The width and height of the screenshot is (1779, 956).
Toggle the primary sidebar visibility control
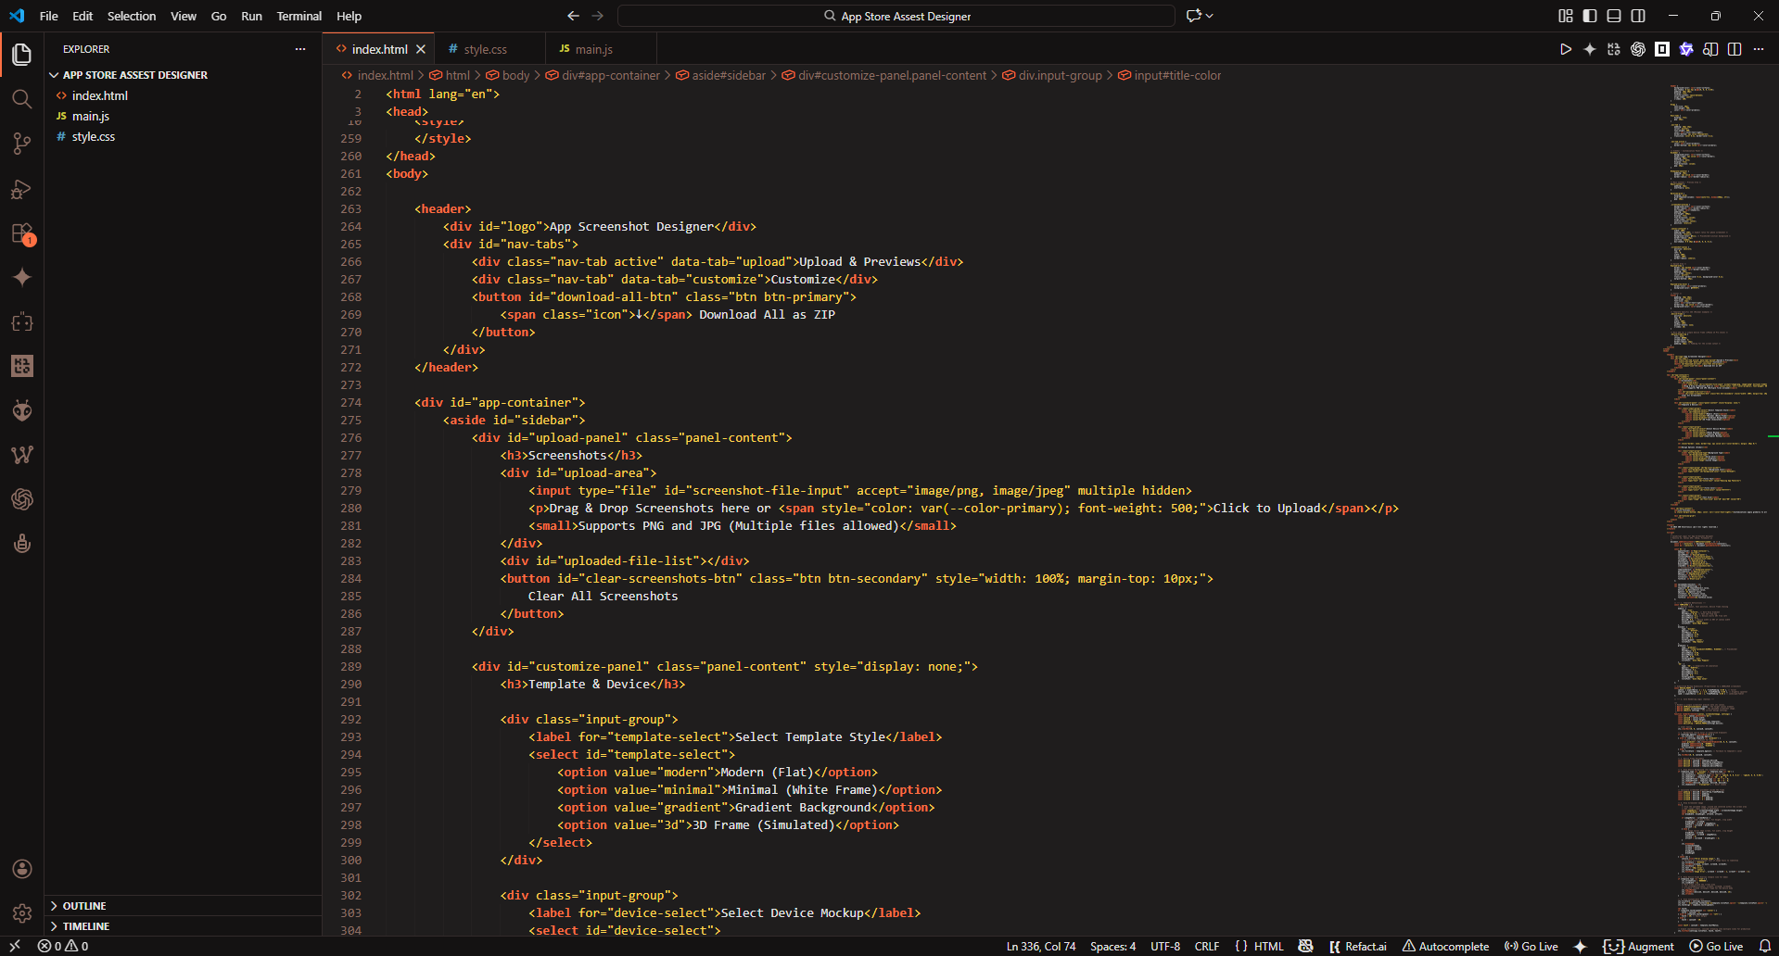[1588, 16]
